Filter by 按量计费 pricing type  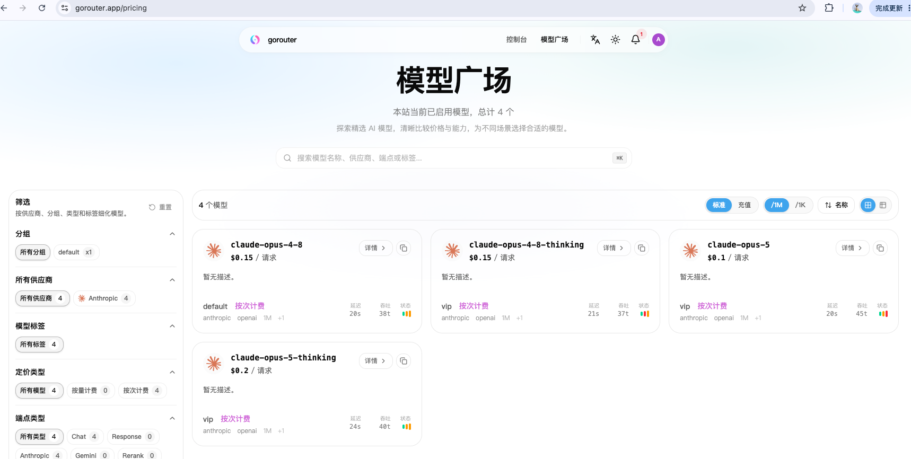tap(91, 391)
